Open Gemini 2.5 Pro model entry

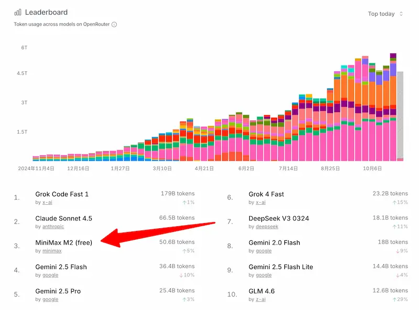58,291
